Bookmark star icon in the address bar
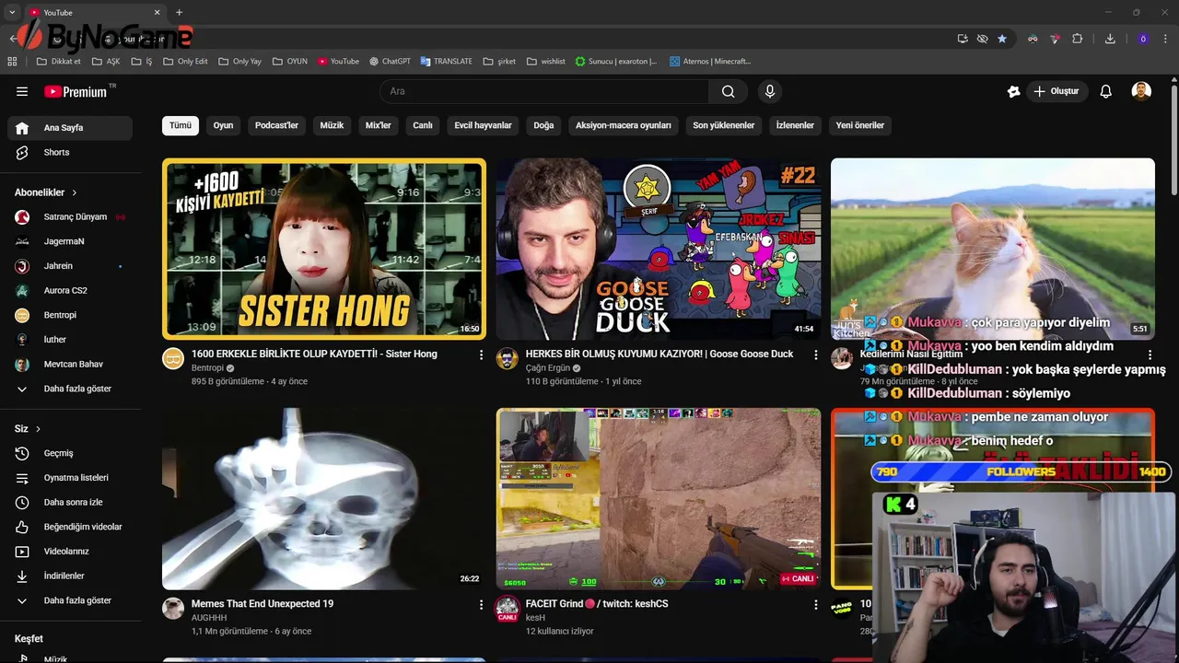The width and height of the screenshot is (1179, 663). (1002, 39)
